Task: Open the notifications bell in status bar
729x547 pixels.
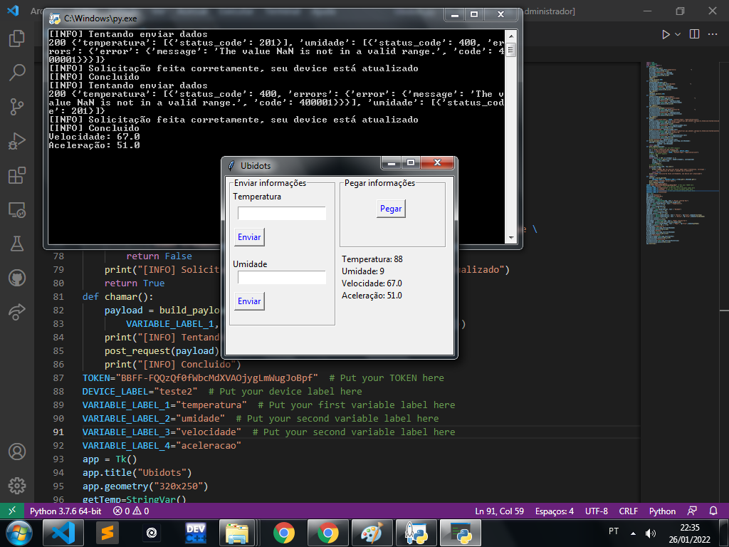Action: 713,511
